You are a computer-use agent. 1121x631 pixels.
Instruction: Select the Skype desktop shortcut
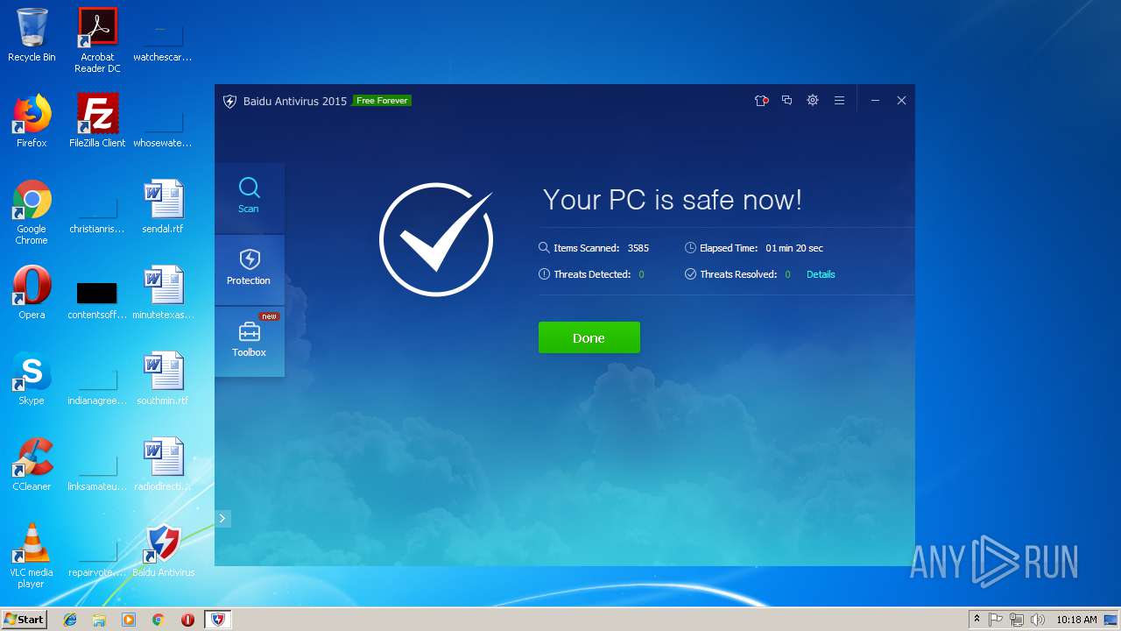pos(32,379)
